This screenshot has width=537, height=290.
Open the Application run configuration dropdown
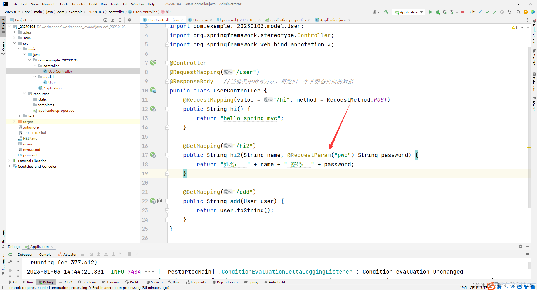pyautogui.click(x=409, y=12)
